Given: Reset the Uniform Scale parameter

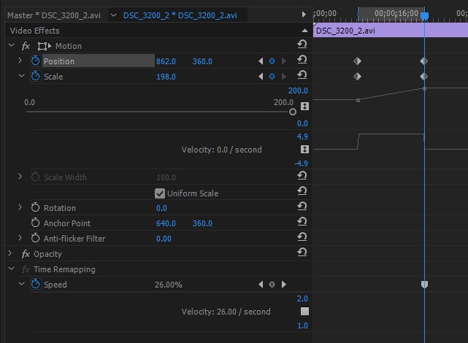Looking at the screenshot, I should coord(302,191).
